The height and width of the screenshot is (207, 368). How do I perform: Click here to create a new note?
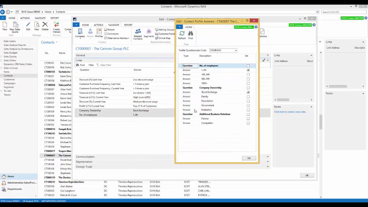click(x=290, y=112)
